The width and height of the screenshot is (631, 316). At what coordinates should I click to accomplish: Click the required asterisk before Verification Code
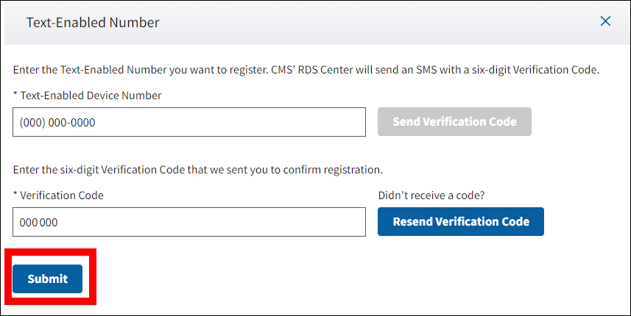tap(15, 195)
